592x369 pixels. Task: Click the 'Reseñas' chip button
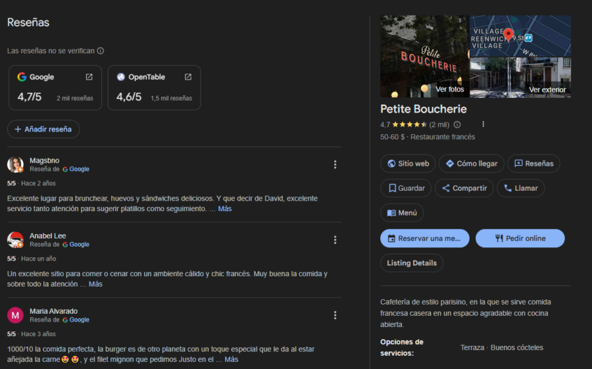(533, 164)
